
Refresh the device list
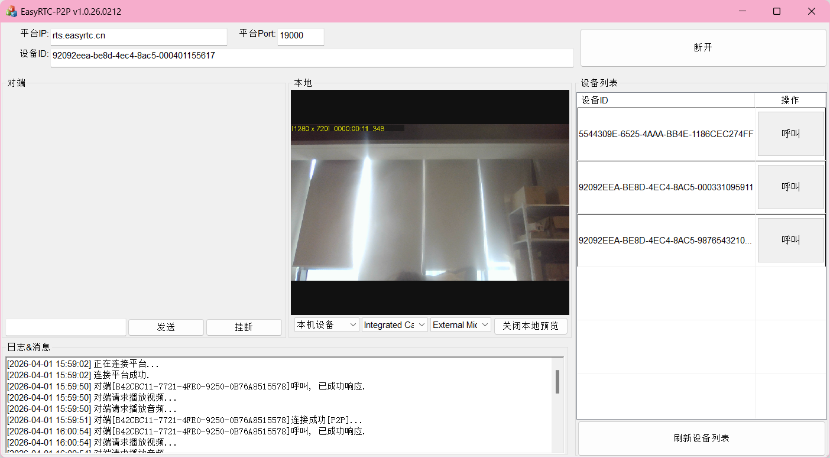[701, 438]
